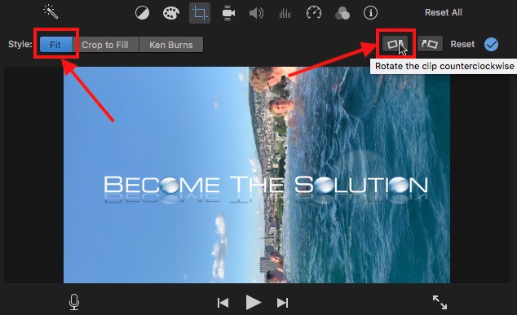Show the clip information panel
The width and height of the screenshot is (517, 315).
(x=370, y=13)
